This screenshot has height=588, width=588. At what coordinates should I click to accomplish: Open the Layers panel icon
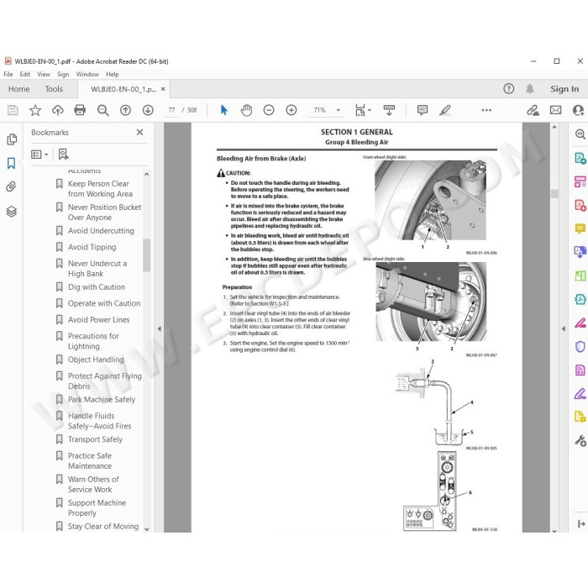click(11, 212)
